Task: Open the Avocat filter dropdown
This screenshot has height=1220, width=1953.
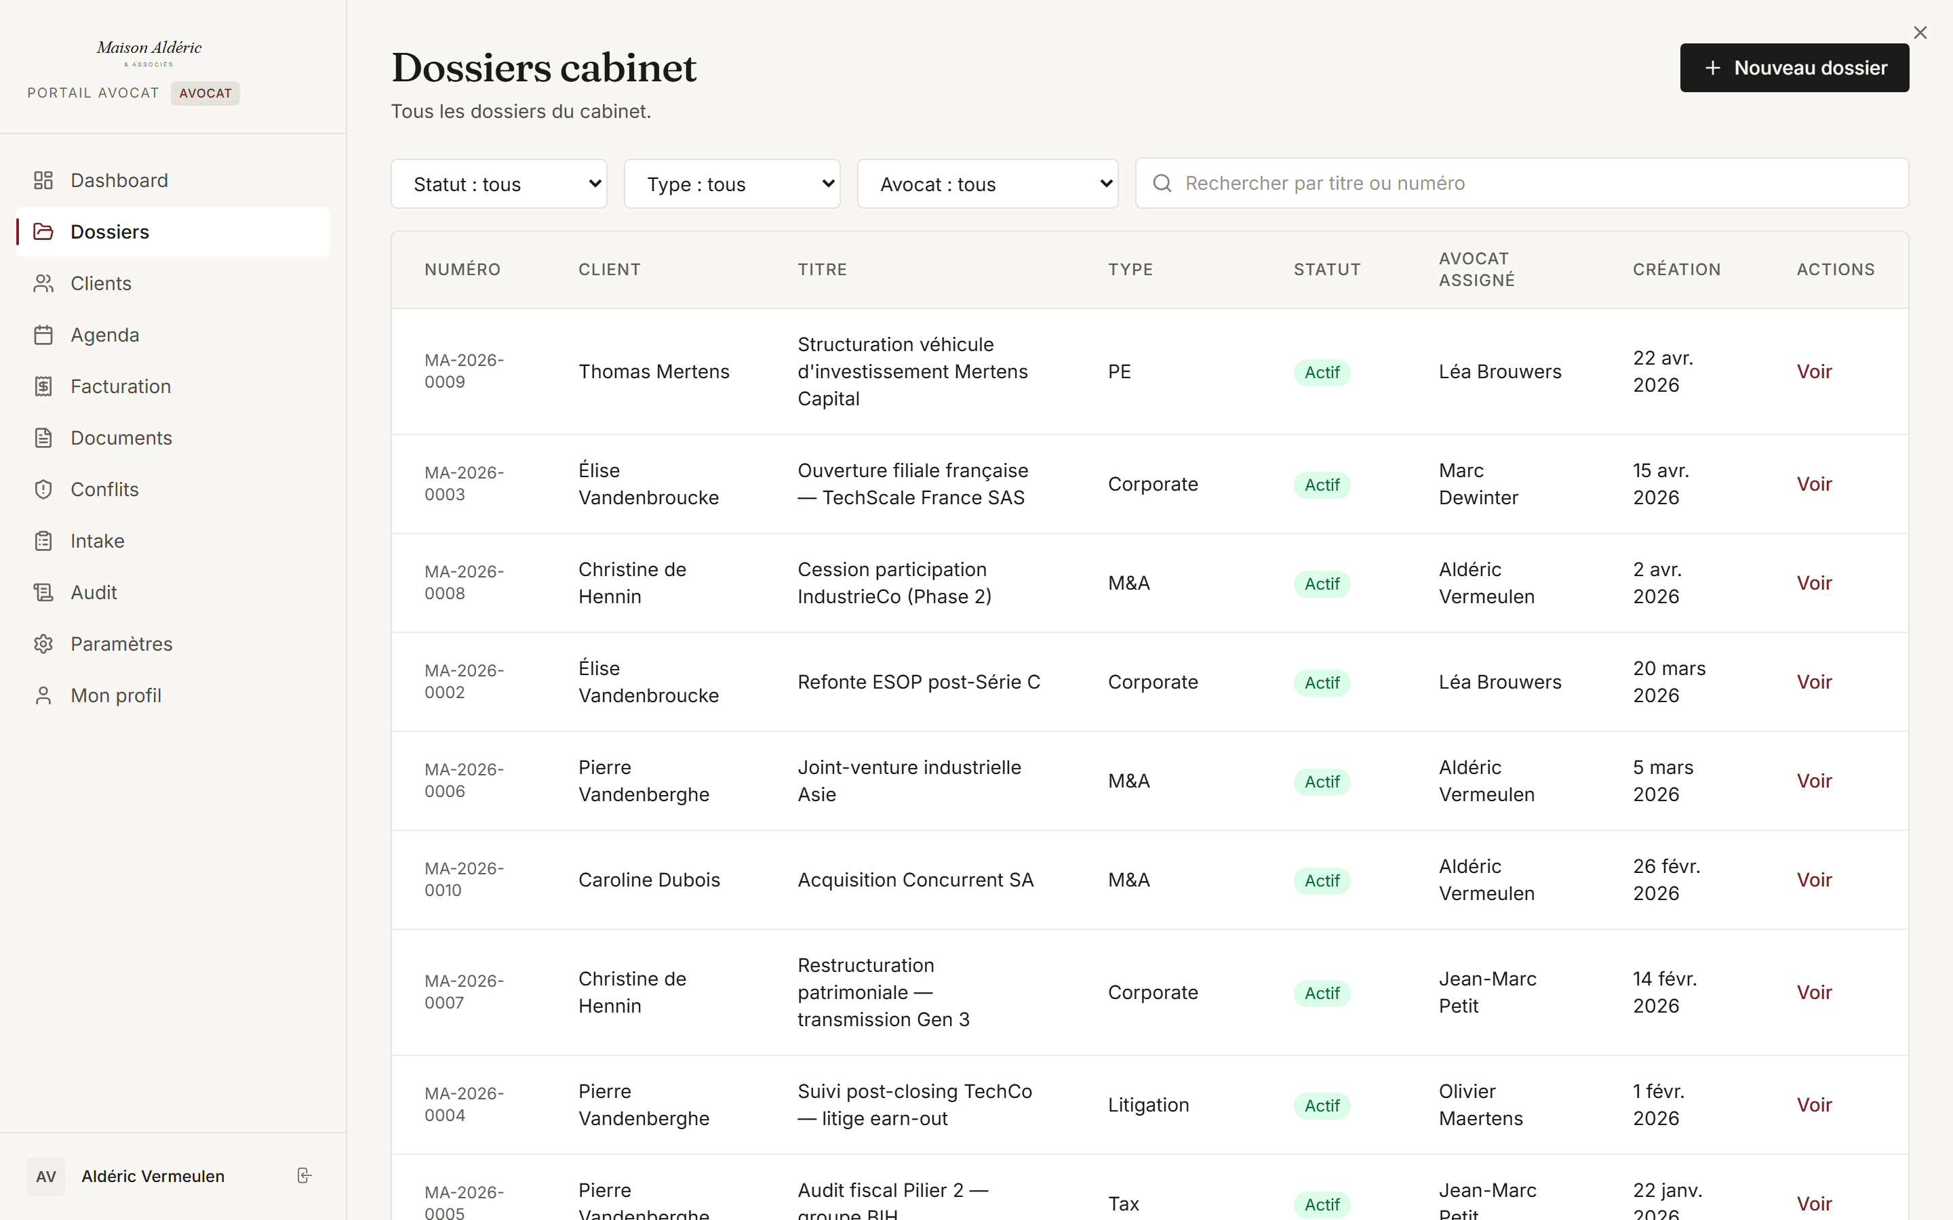Action: (988, 184)
